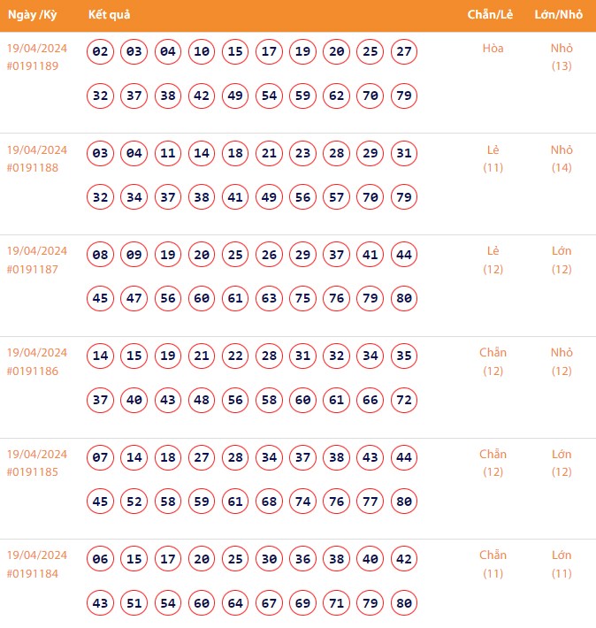
Task: Select ball 72 in draw #0191186
Action: tap(403, 401)
